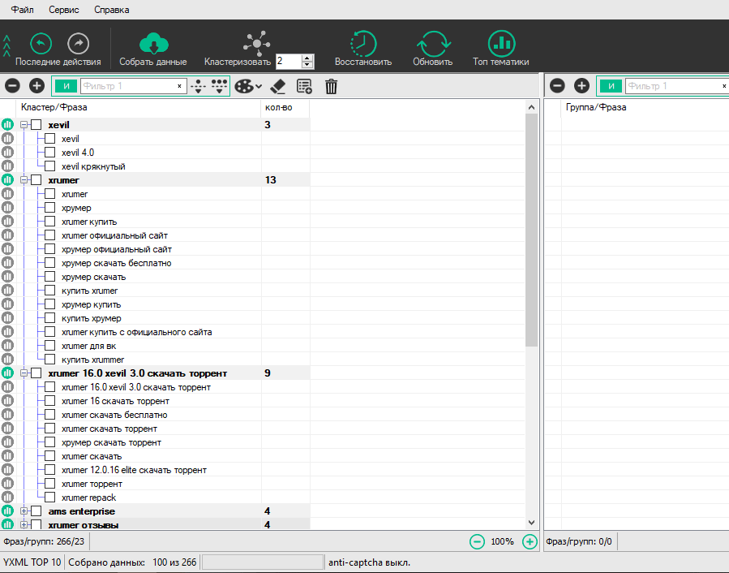
Task: Click the single-dot filter down icon
Action: coord(199,86)
